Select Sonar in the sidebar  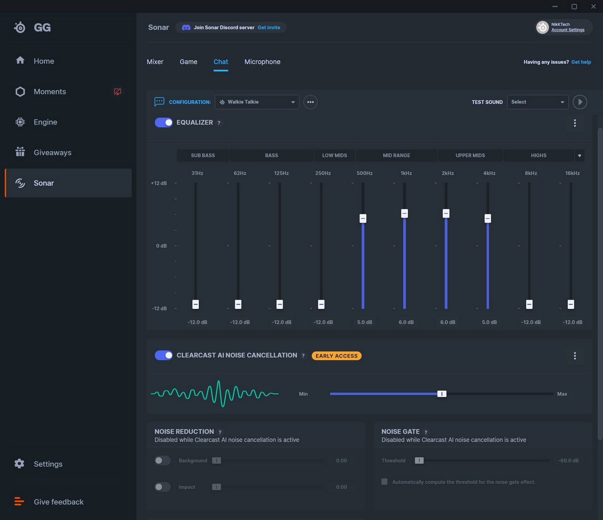pyautogui.click(x=68, y=183)
